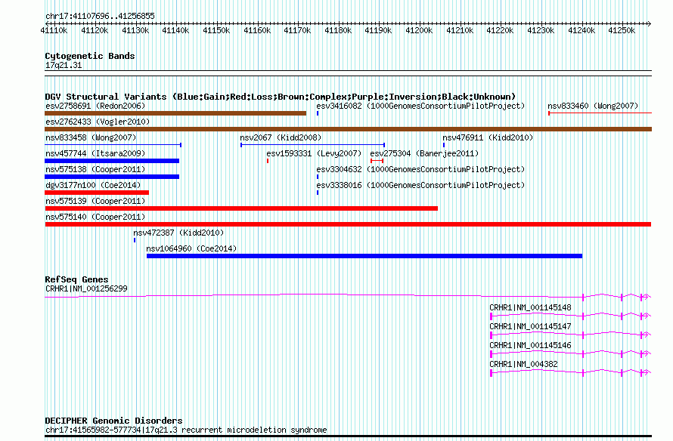Select the esv2762433 (Vogler2010) variant label
Image resolution: width=673 pixels, height=441 pixels.
[98, 122]
